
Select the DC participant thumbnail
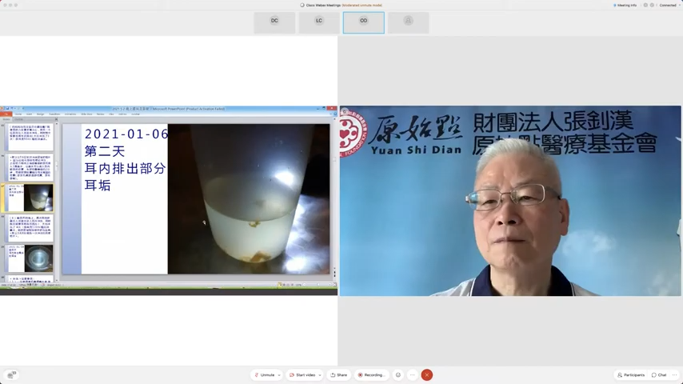click(x=274, y=22)
